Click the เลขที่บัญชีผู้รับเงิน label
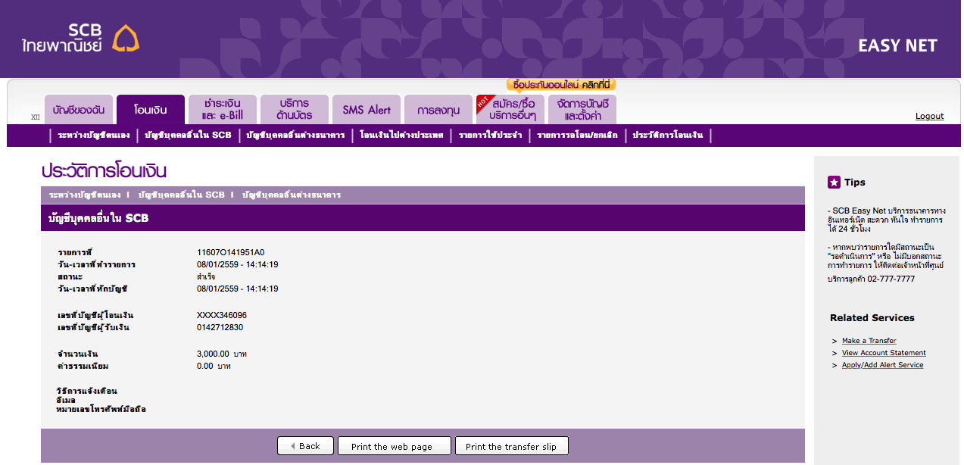Viewport: 964px width, 465px height. tap(94, 327)
